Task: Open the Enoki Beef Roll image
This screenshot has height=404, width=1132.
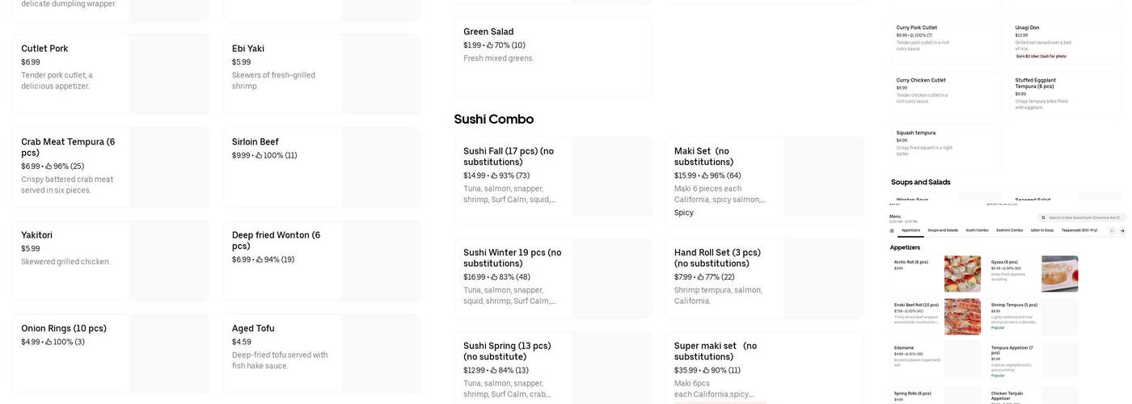Action: pos(962,317)
